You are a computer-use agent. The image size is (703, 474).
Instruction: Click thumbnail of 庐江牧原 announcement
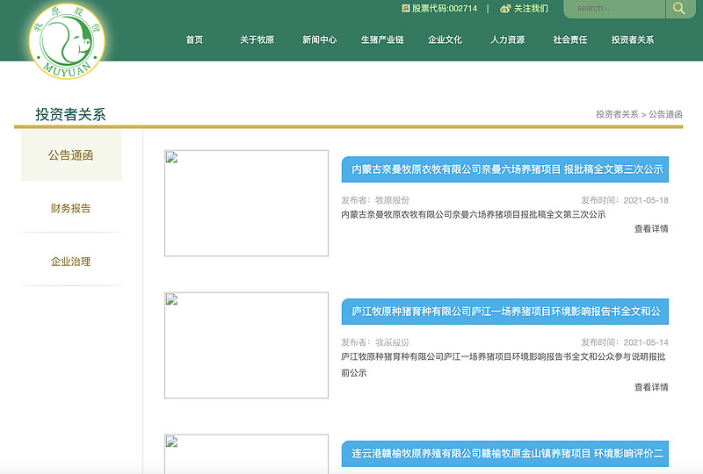click(246, 346)
